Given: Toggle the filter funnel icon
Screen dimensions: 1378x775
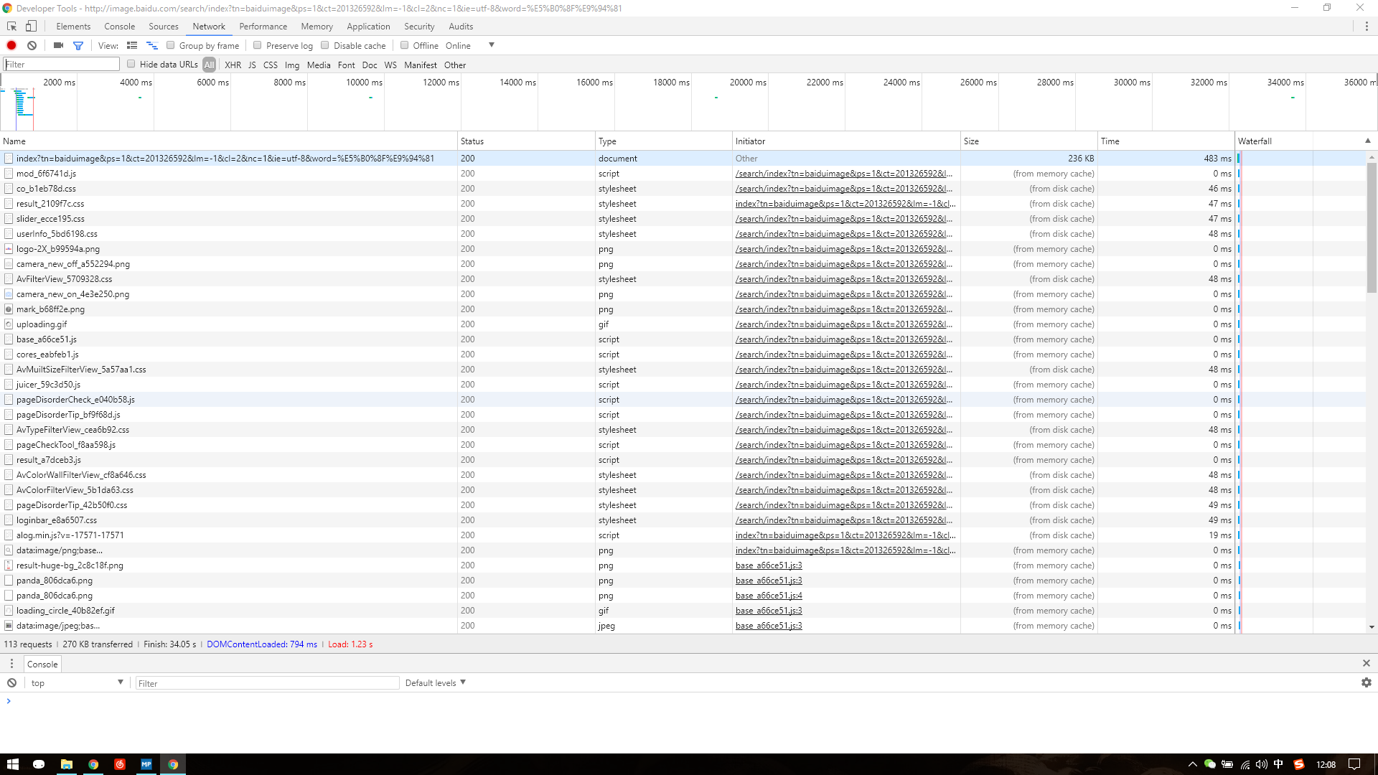Looking at the screenshot, I should click(78, 45).
